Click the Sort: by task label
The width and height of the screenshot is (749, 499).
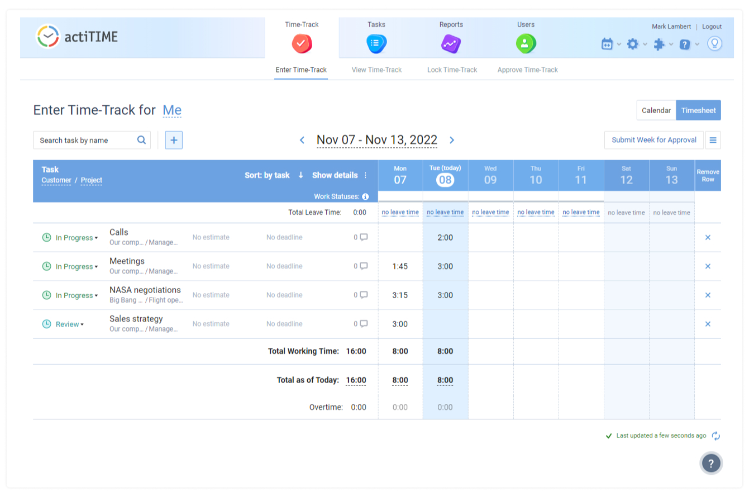(267, 175)
